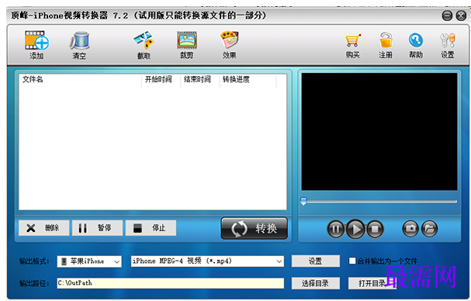Click the 暂停 pause conversion button
Screen dimensions: 471x301
coord(97,228)
